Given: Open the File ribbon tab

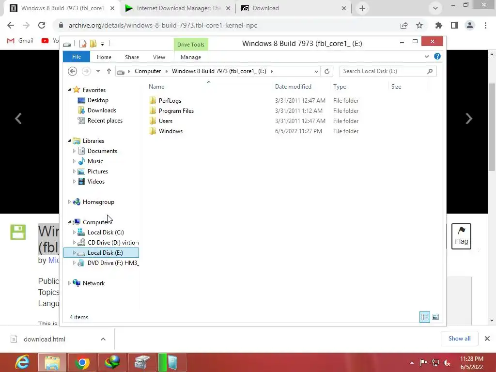Looking at the screenshot, I should click(76, 57).
